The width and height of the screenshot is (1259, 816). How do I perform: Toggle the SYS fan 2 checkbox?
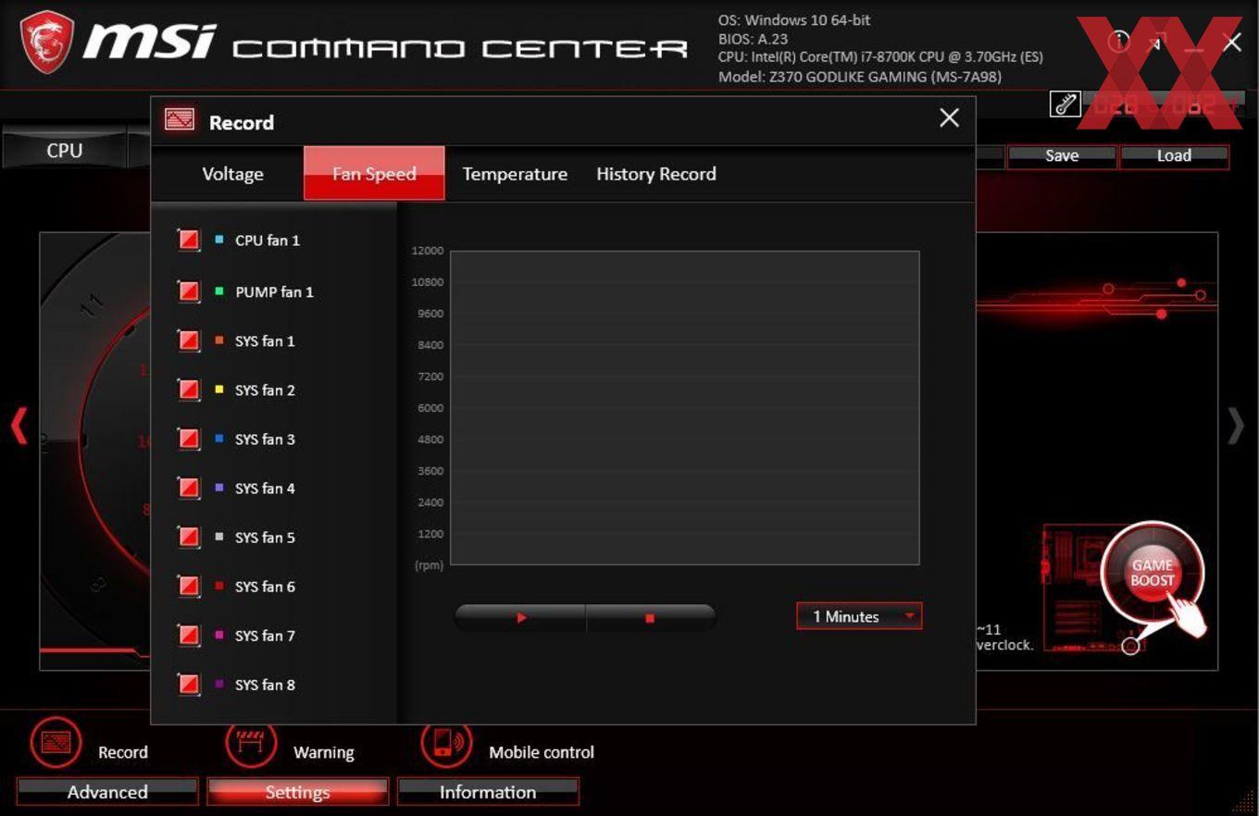[x=189, y=389]
